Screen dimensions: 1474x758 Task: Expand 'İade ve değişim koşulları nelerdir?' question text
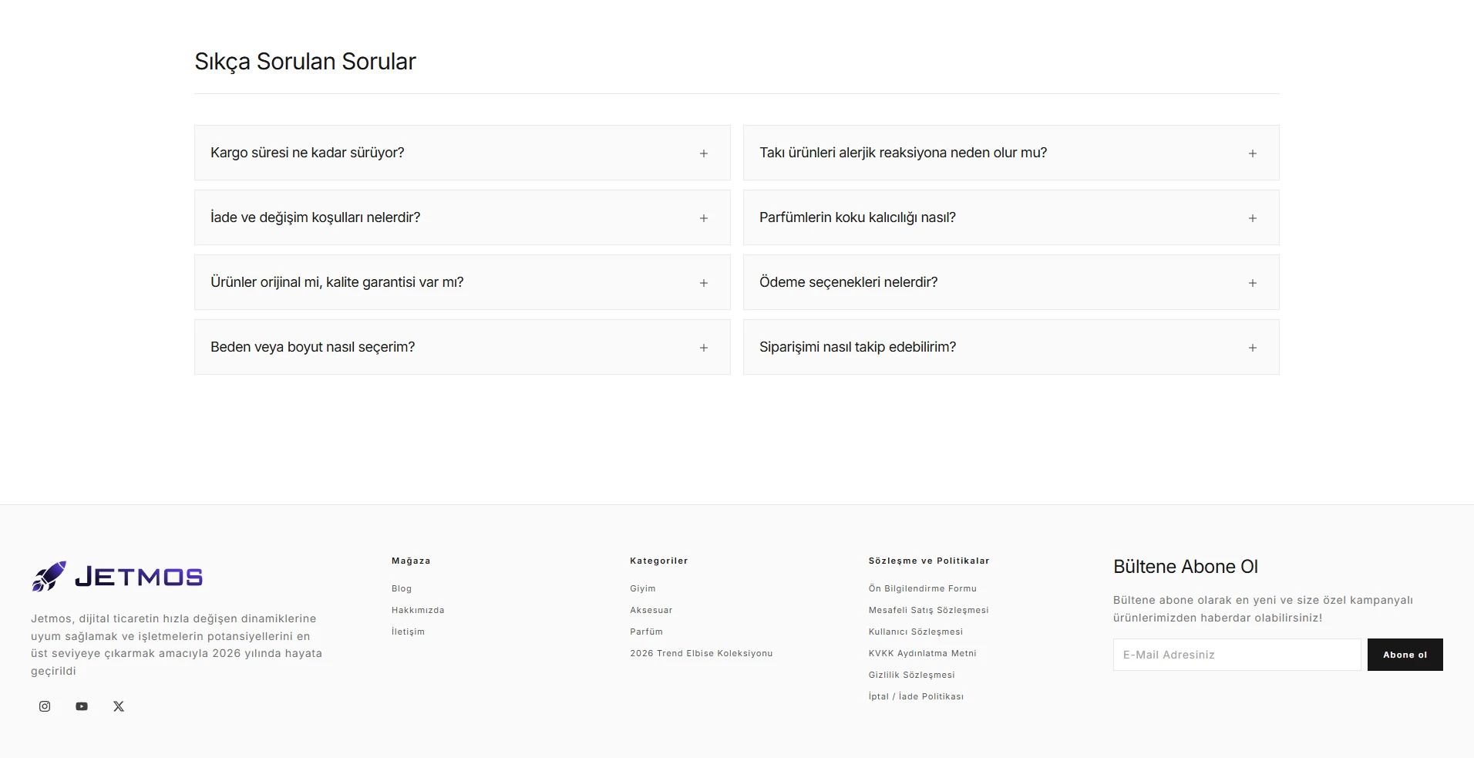[x=315, y=217]
